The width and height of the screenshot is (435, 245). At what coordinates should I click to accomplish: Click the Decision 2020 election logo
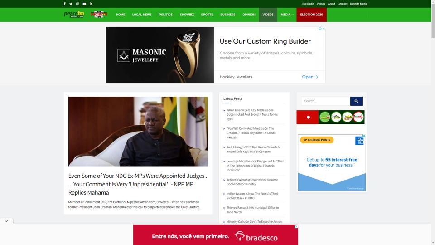point(99,14)
